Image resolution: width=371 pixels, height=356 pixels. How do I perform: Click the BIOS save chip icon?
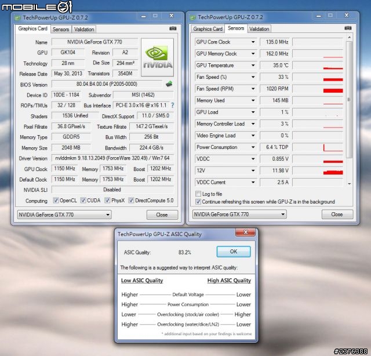pos(169,84)
